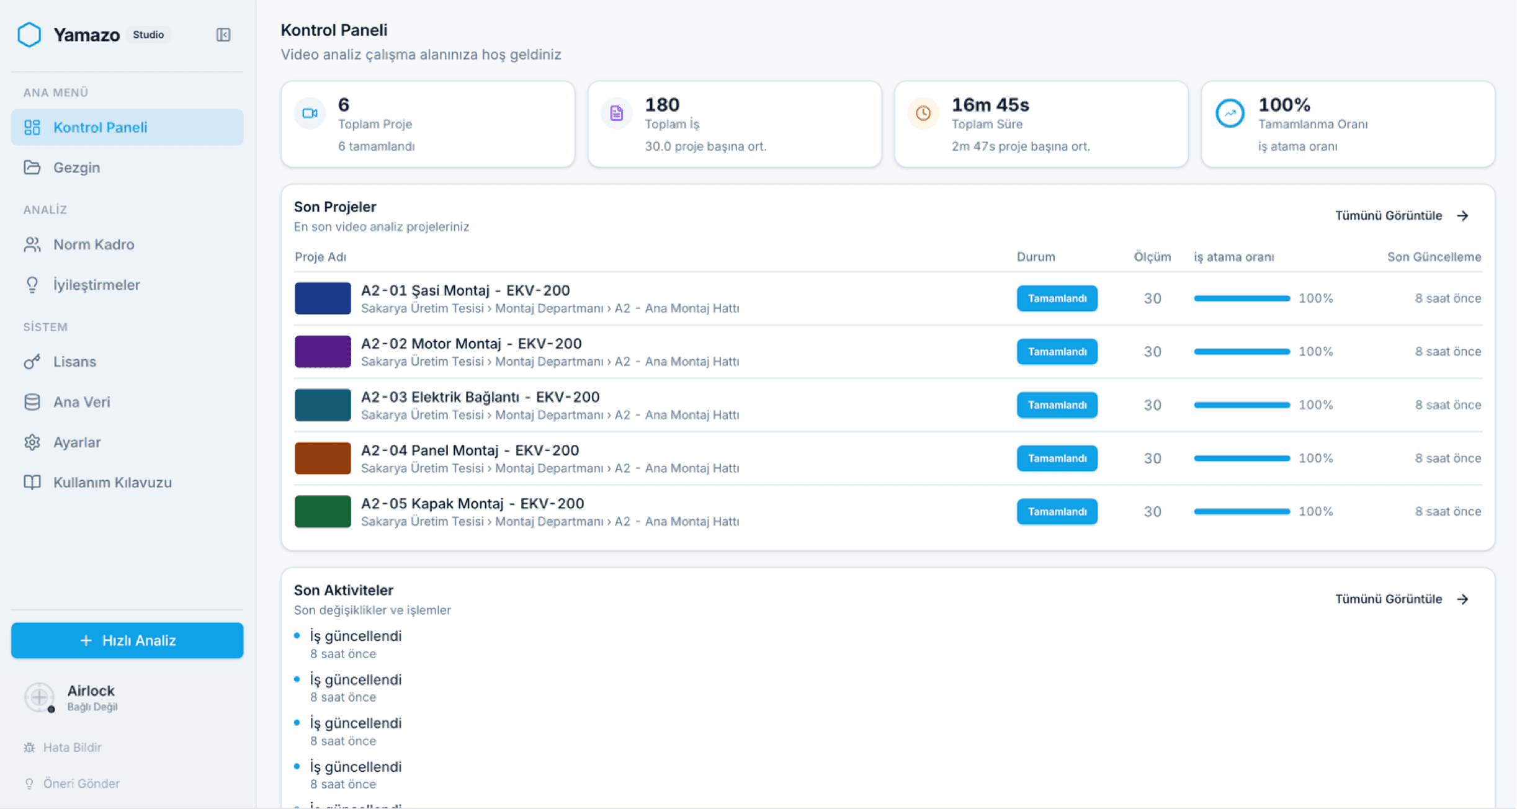Click the bug icon next to Hata Bildir
Image resolution: width=1517 pixels, height=809 pixels.
[29, 748]
